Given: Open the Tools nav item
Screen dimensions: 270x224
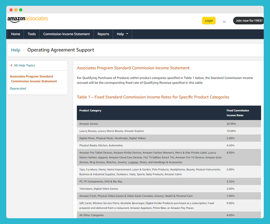Looking at the screenshot, I should point(32,34).
